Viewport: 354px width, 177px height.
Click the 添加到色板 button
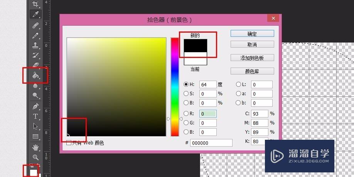coord(252,58)
